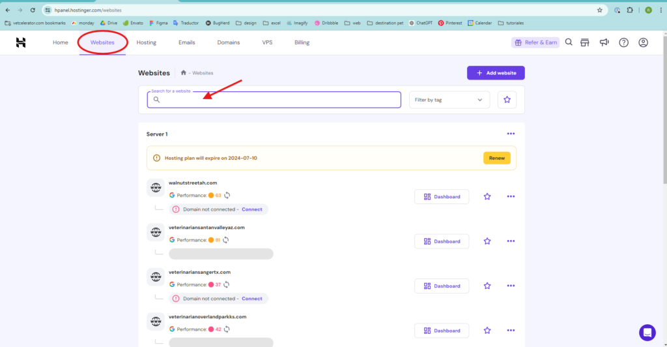Open the user profile account icon
The image size is (667, 347).
coord(643,42)
